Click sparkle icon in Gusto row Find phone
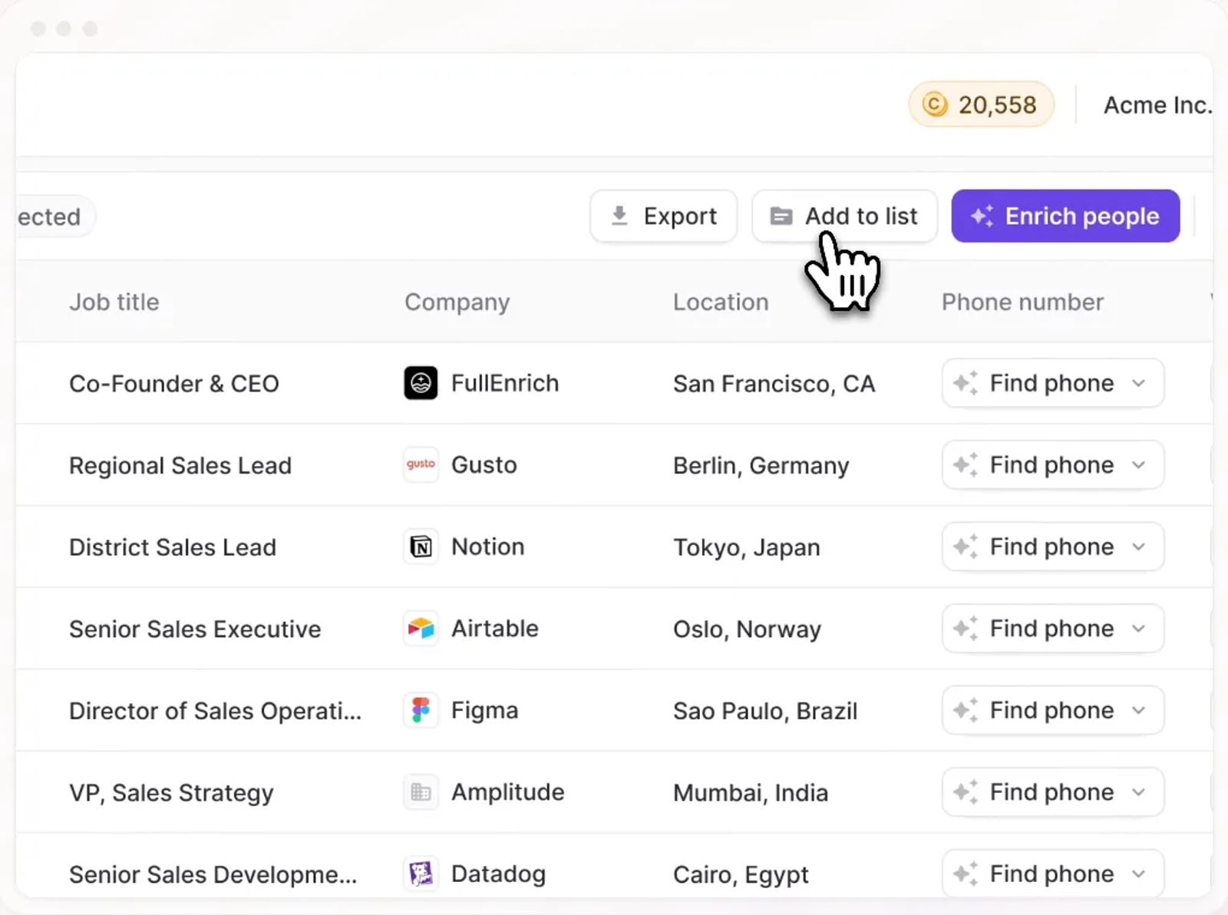The height and width of the screenshot is (915, 1228). coord(966,464)
